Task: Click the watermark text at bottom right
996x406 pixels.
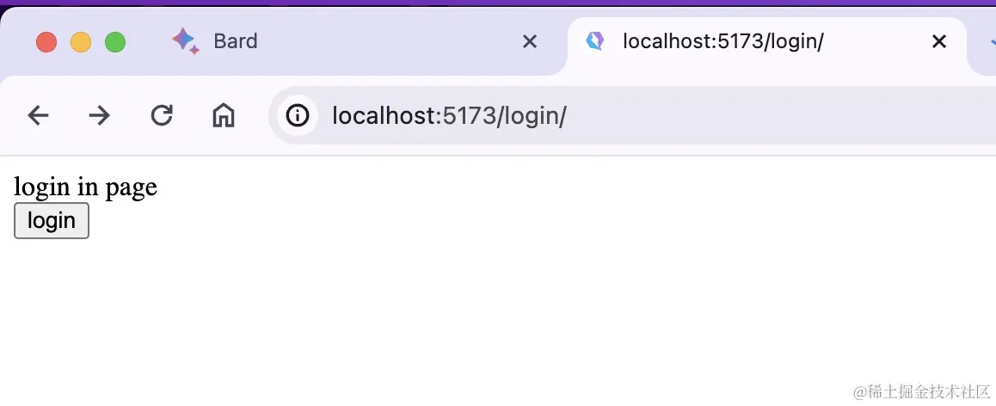Action: point(917,391)
